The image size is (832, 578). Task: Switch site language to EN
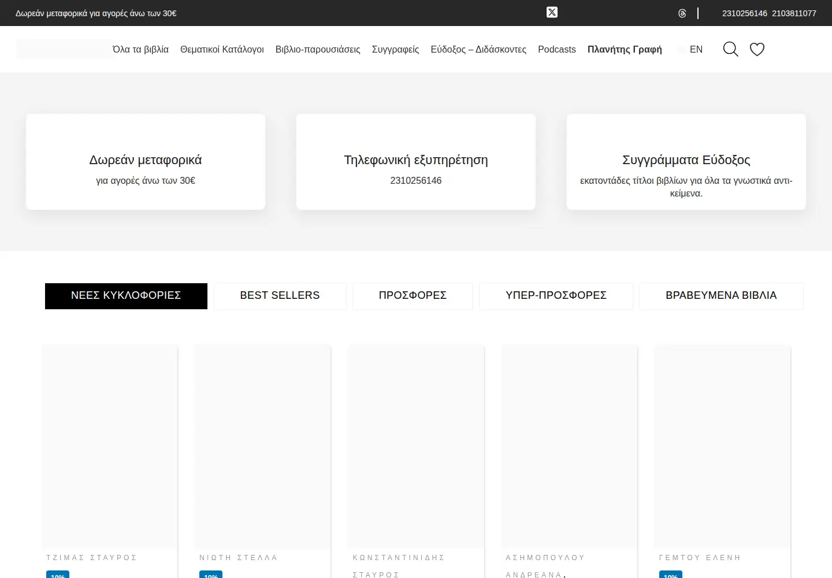click(x=696, y=50)
